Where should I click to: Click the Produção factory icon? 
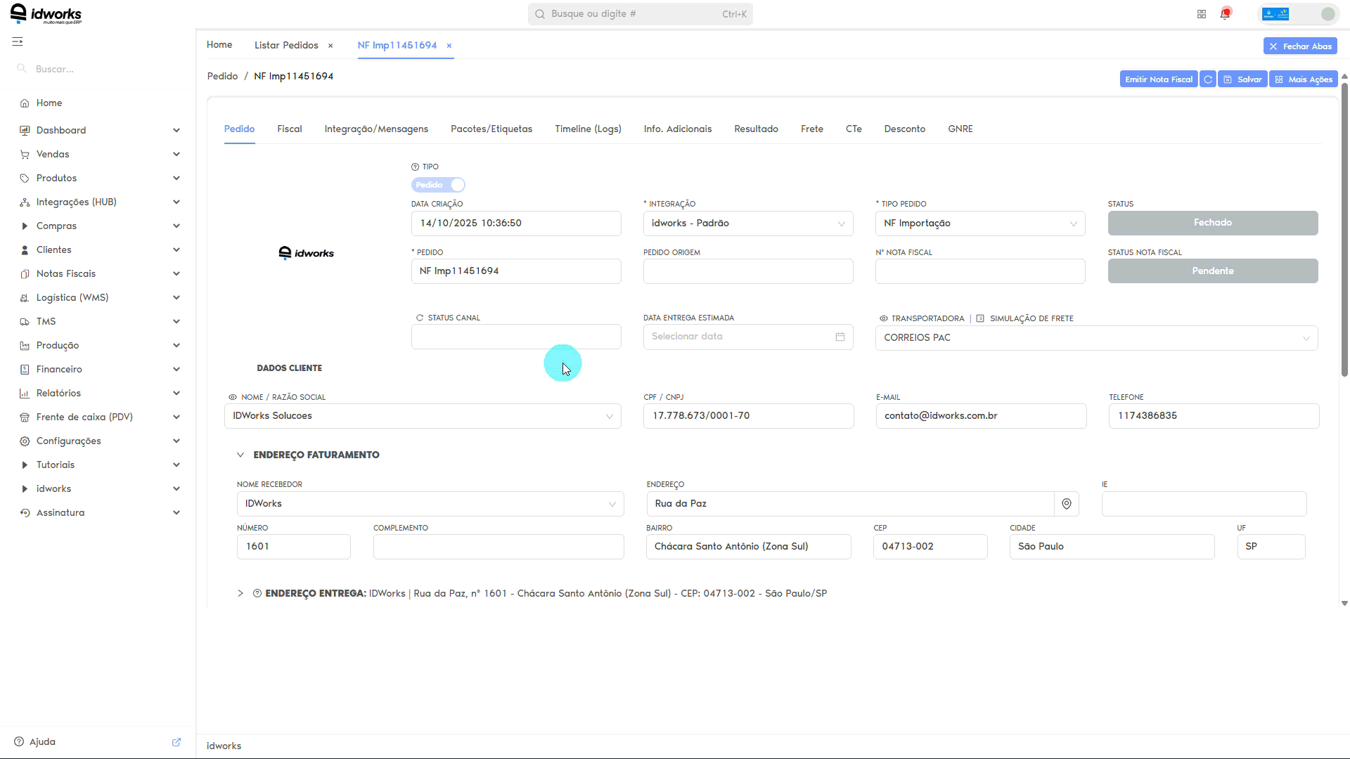(25, 346)
